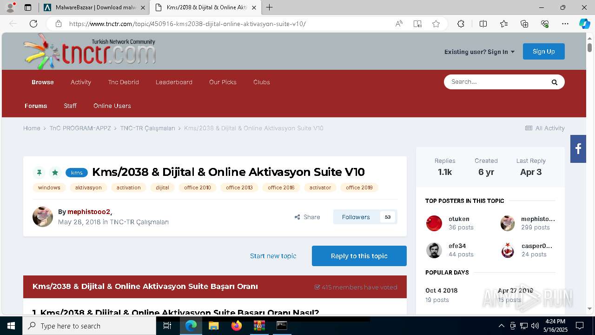Open the Favorites list icon
Image resolution: width=595 pixels, height=335 pixels.
(504, 24)
